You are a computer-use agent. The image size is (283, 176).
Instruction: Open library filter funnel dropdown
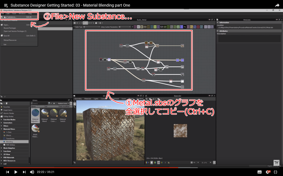tap(50, 104)
